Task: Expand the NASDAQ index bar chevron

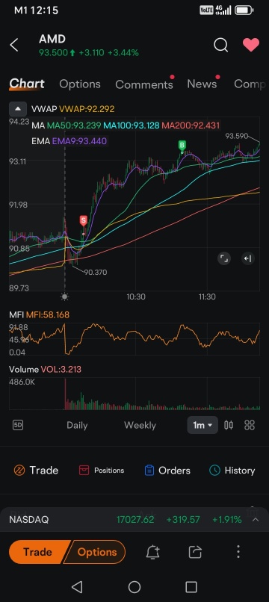Action: (255, 519)
